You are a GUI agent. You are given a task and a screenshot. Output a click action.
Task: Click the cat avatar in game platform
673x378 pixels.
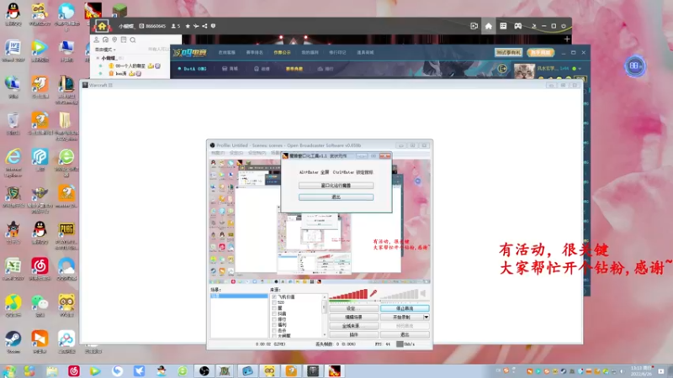pyautogui.click(x=524, y=71)
